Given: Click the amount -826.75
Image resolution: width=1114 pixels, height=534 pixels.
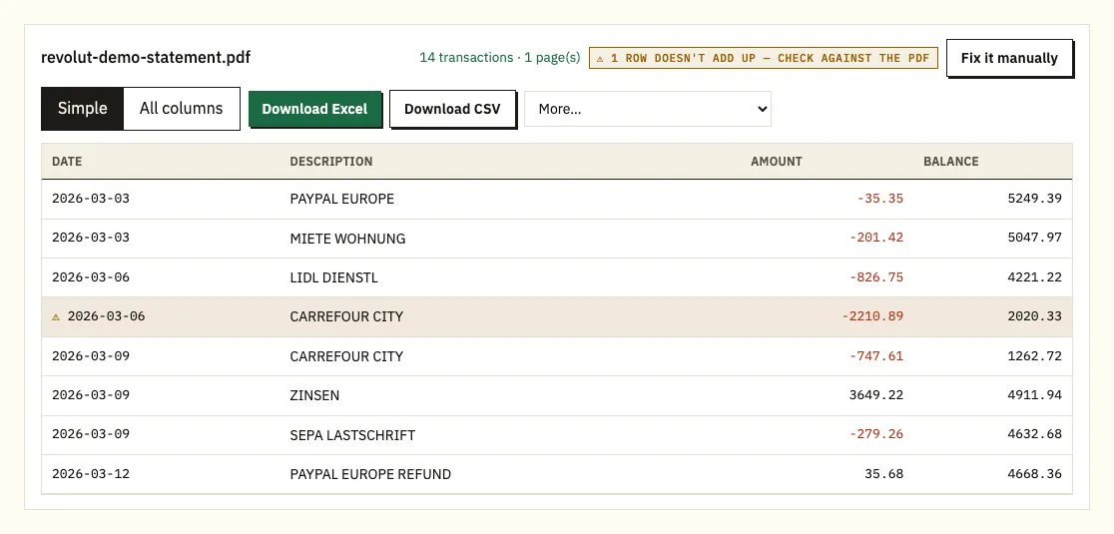Looking at the screenshot, I should [x=876, y=276].
